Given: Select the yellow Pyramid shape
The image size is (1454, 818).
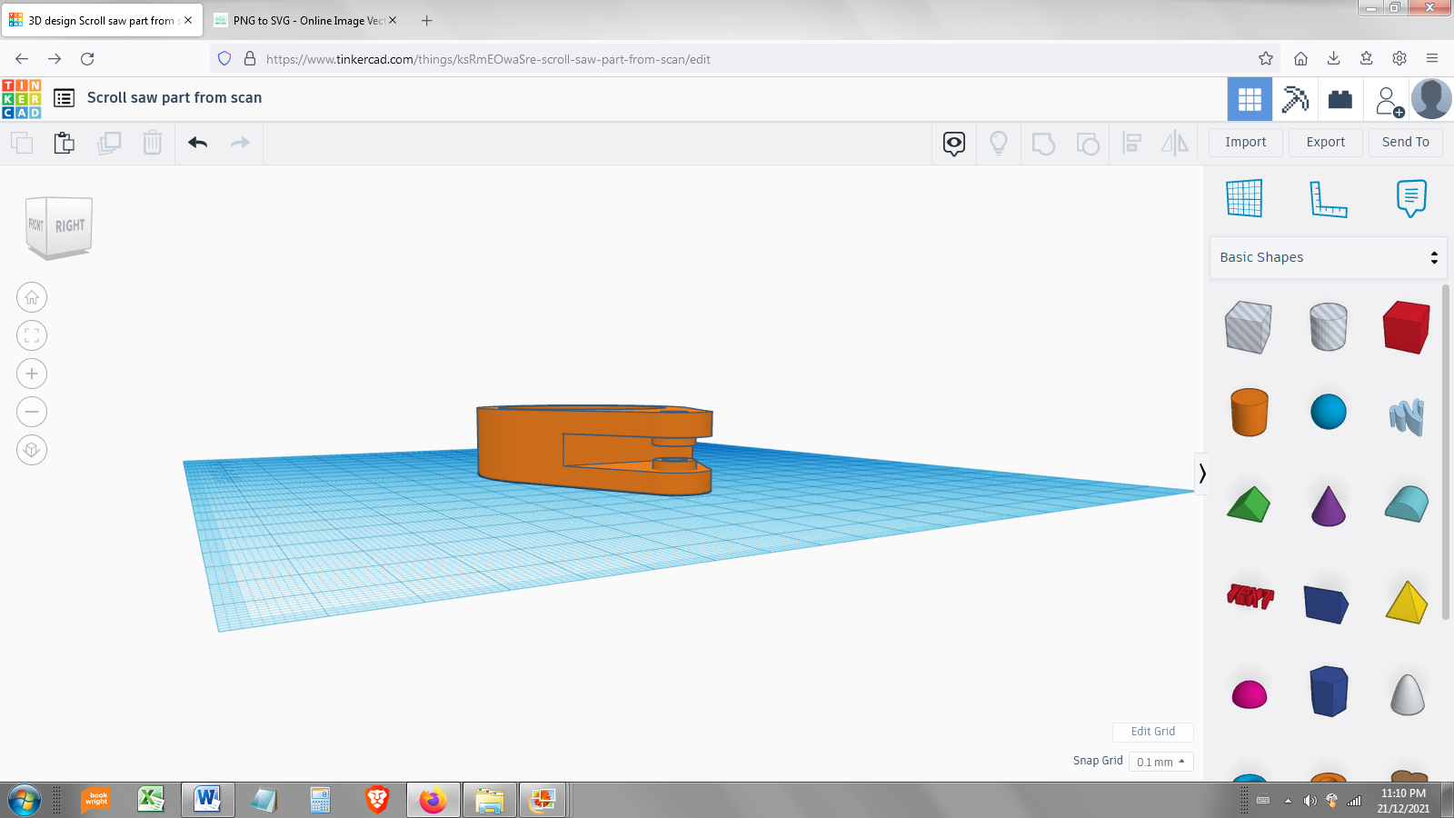Looking at the screenshot, I should click(x=1407, y=602).
